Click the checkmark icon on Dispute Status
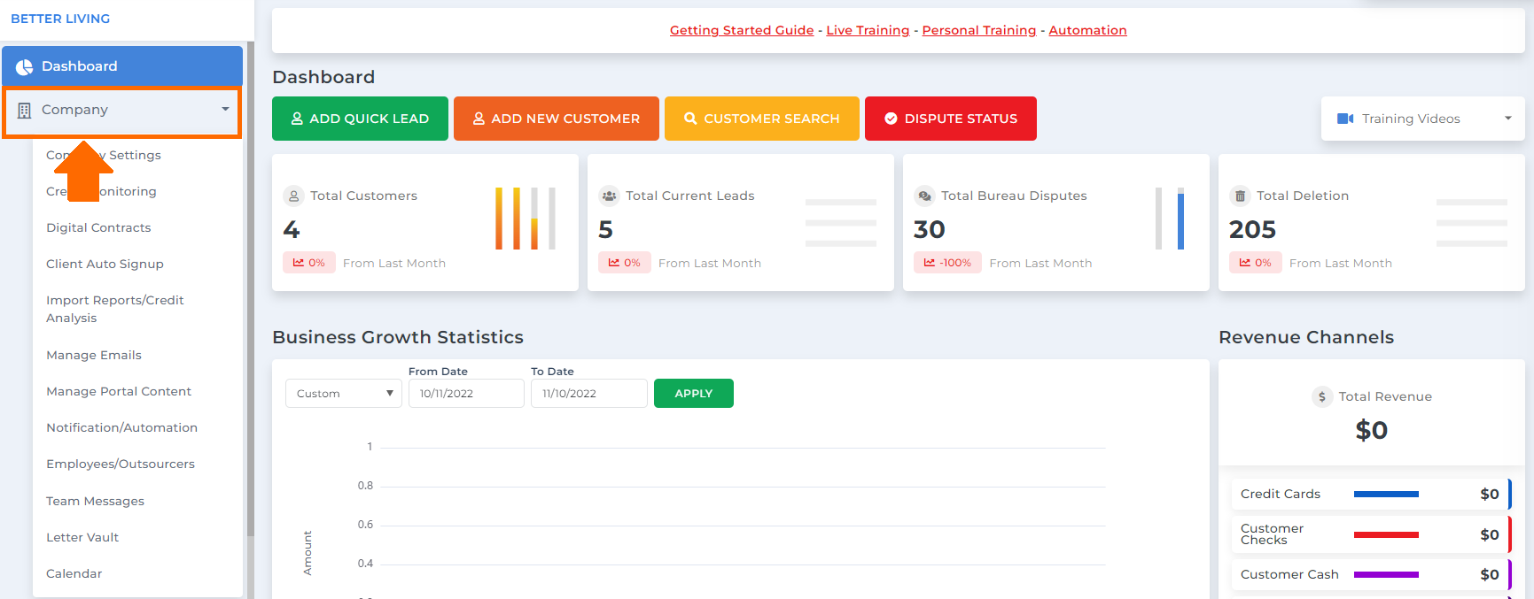Screen dimensions: 1534x599 point(891,119)
